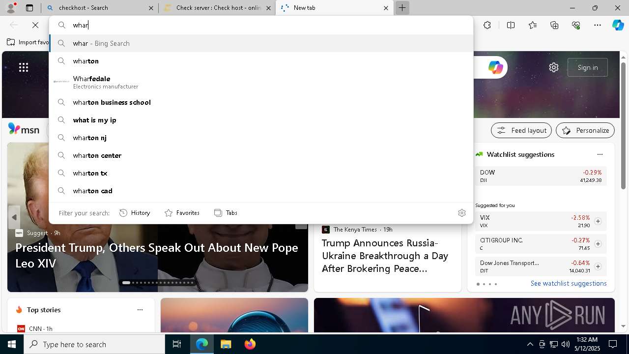Open the Extensions puzzle icon

coord(487,25)
